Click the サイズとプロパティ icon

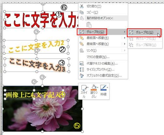(82, 69)
